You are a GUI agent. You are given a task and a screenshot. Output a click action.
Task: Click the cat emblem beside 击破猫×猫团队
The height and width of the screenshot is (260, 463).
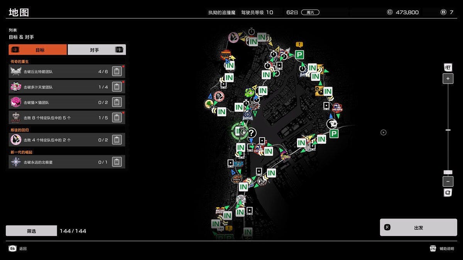pyautogui.click(x=16, y=102)
